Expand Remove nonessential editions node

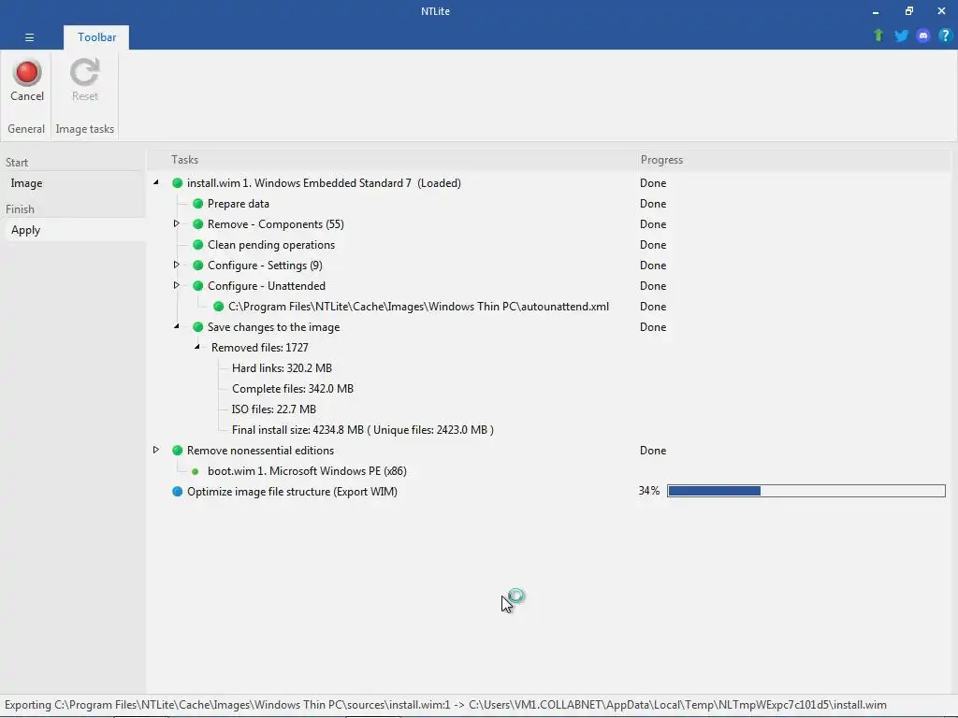[x=156, y=450]
